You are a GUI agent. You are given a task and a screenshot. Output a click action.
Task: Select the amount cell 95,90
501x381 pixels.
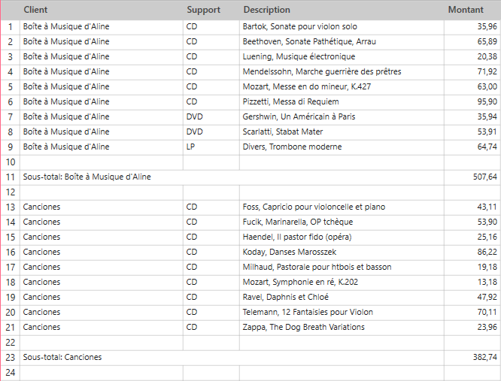487,101
